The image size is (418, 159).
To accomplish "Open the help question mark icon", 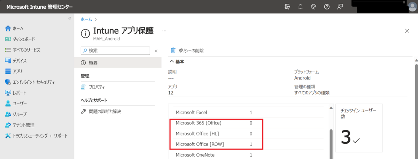I will 327,7.
